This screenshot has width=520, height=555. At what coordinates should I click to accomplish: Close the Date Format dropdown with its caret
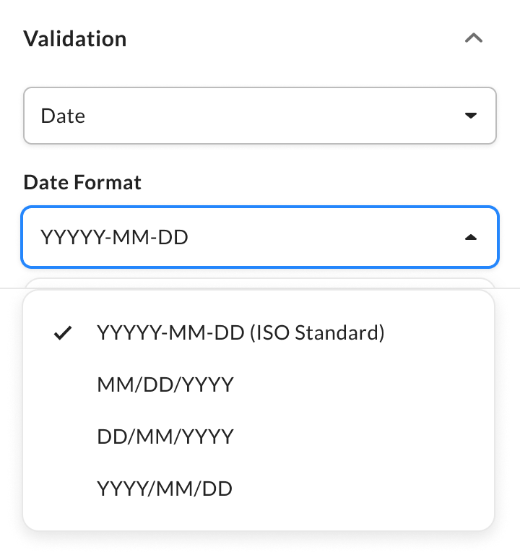click(471, 237)
